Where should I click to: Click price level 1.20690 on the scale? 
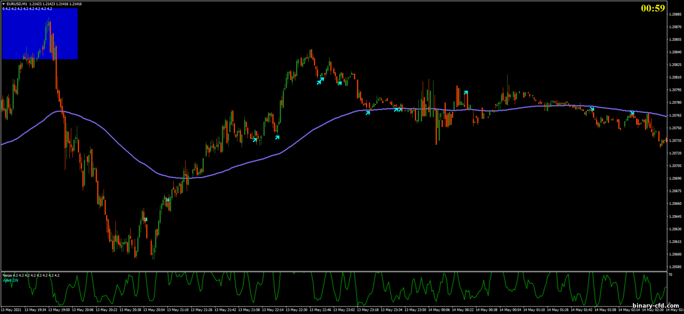(675, 178)
